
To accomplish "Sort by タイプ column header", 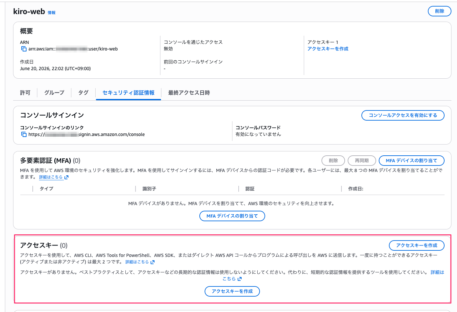I will tap(46, 189).
